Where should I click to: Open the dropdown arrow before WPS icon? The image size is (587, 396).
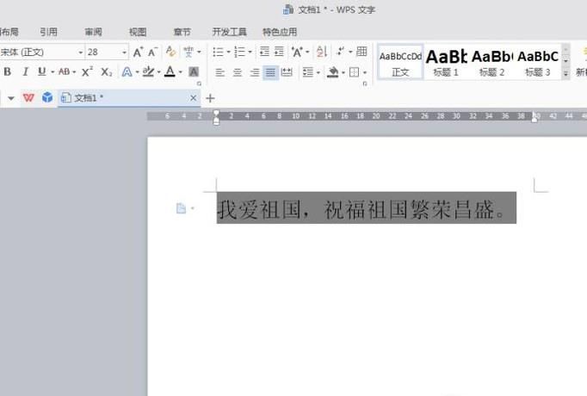coord(11,98)
